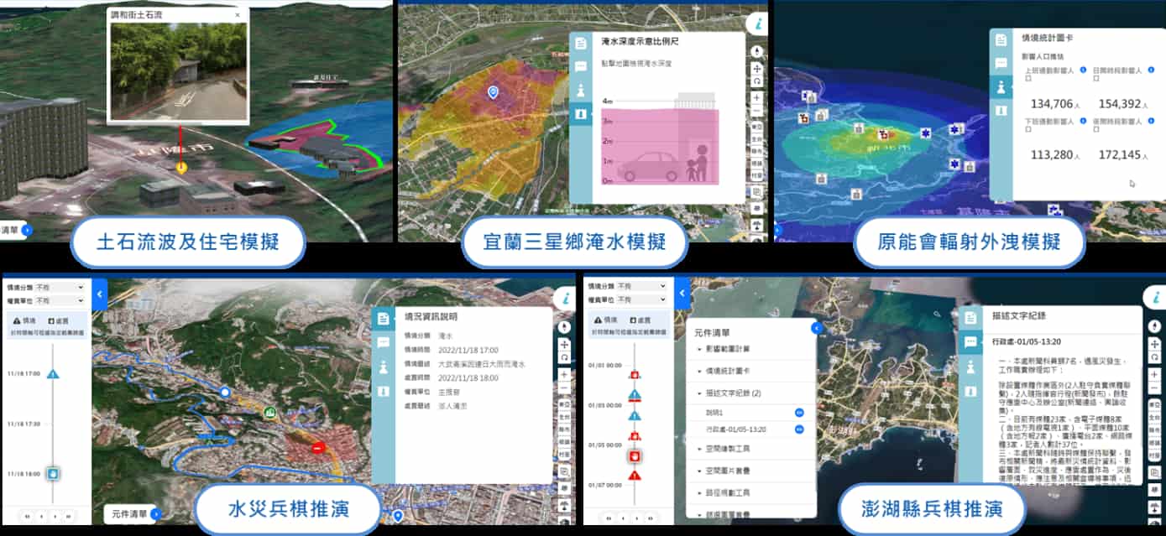Click location pin on Yilan flood area
1166x536 pixels.
click(494, 92)
